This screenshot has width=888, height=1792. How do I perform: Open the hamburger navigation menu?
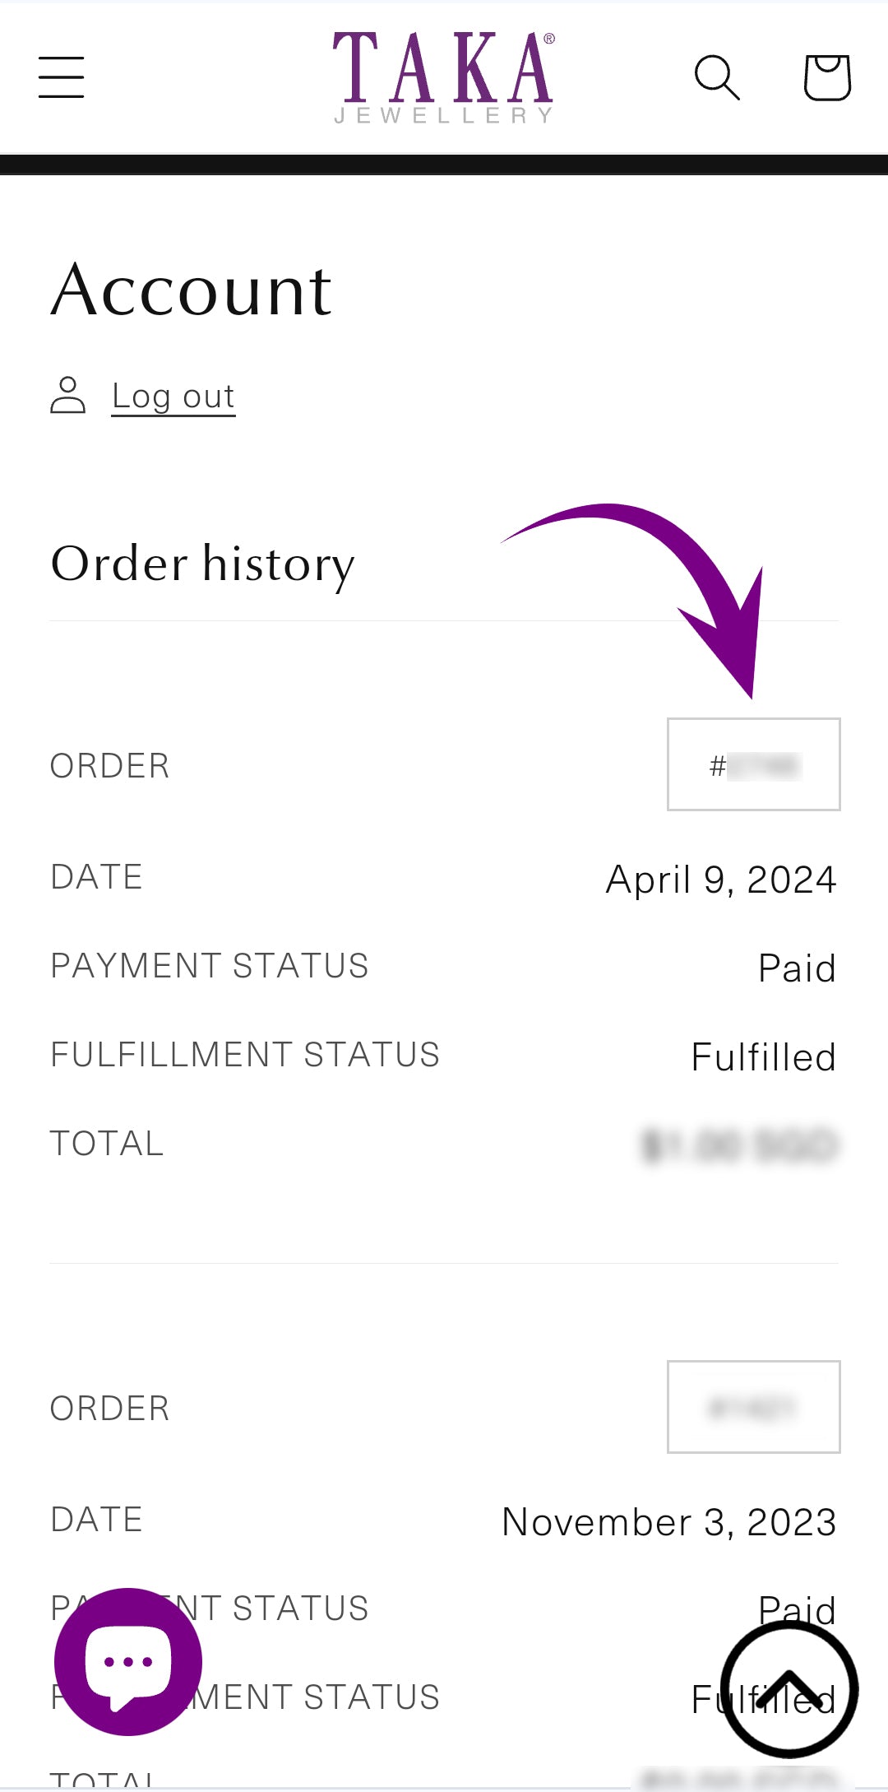point(62,77)
